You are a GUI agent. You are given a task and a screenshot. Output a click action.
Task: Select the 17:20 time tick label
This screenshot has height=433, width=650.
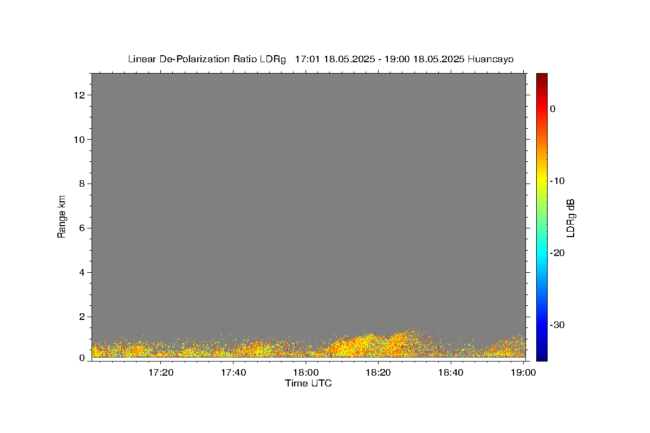pyautogui.click(x=161, y=372)
